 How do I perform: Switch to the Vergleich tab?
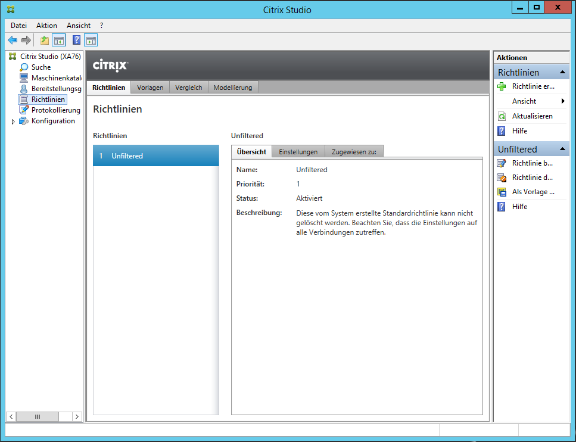(x=188, y=88)
